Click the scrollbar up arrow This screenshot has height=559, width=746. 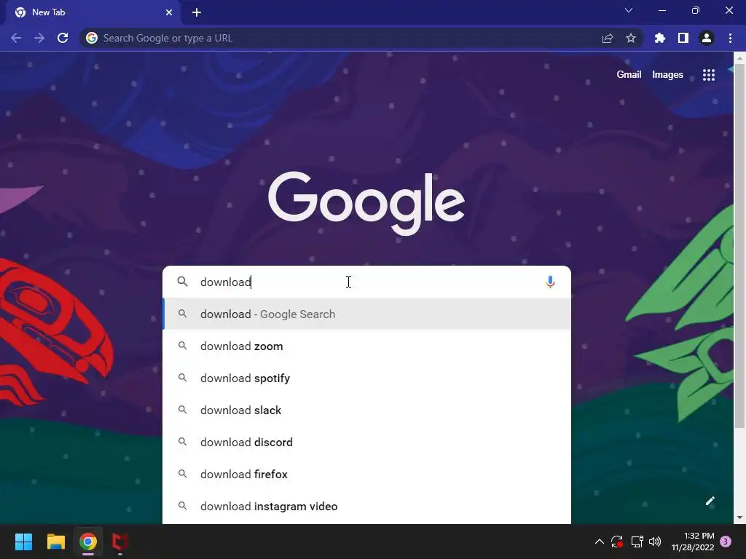click(x=739, y=58)
